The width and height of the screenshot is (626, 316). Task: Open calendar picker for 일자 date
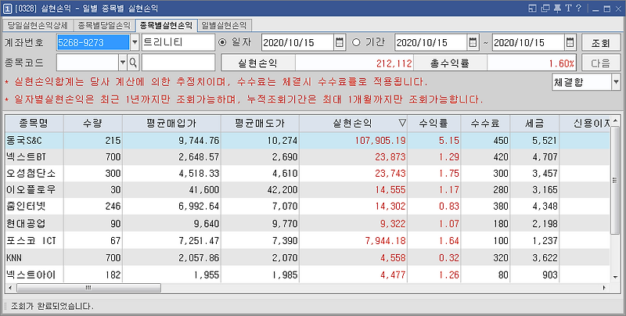click(x=340, y=42)
